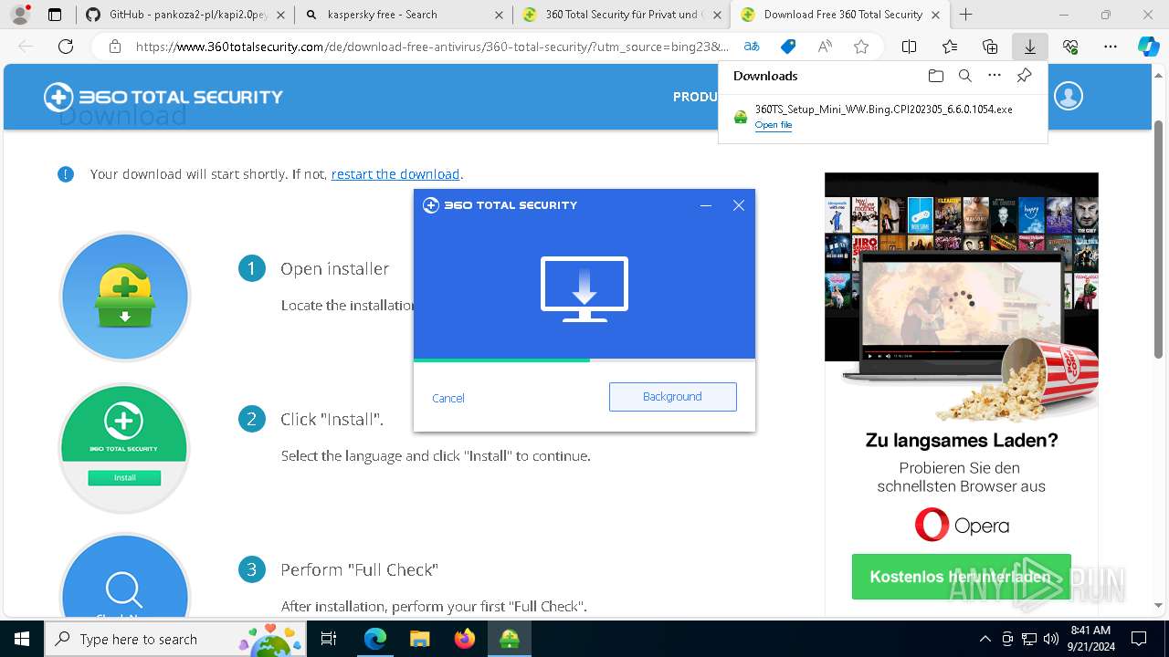
Task: Click the address bar URL field
Action: point(433,47)
